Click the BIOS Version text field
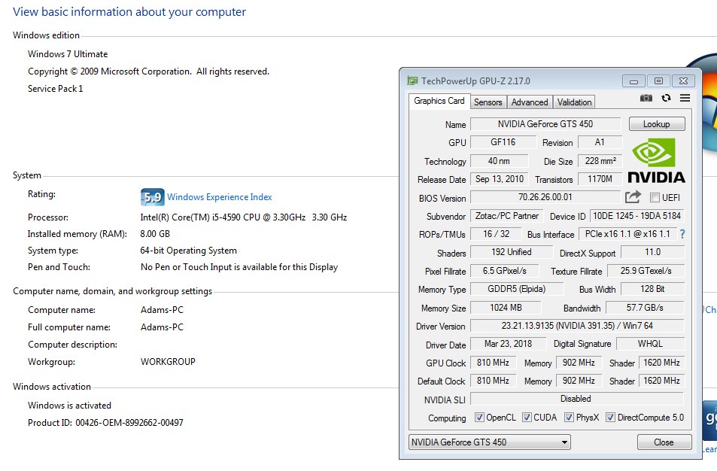The width and height of the screenshot is (717, 471). (545, 197)
